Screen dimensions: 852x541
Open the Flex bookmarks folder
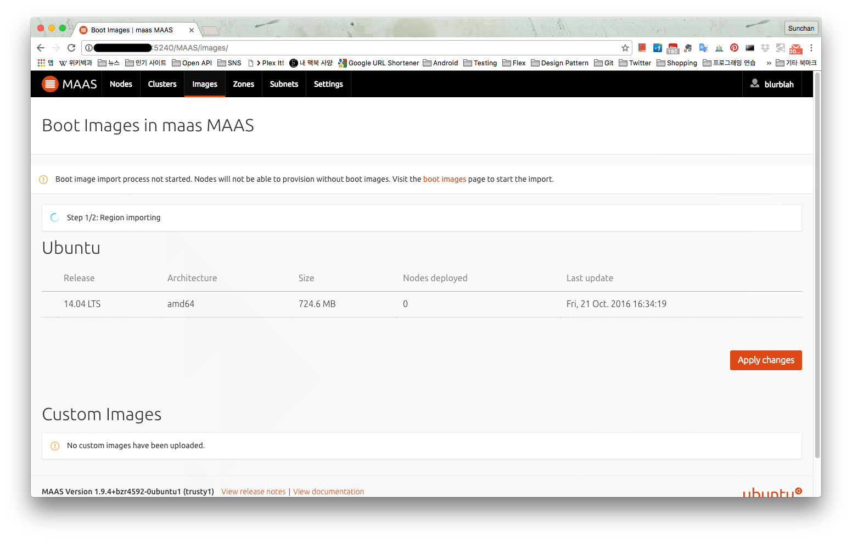[514, 63]
